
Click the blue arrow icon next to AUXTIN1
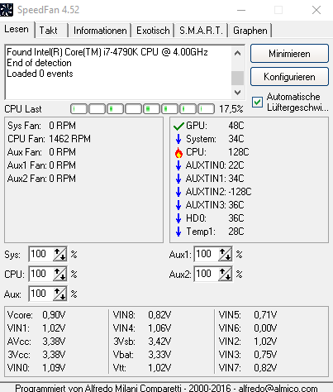[x=178, y=179]
